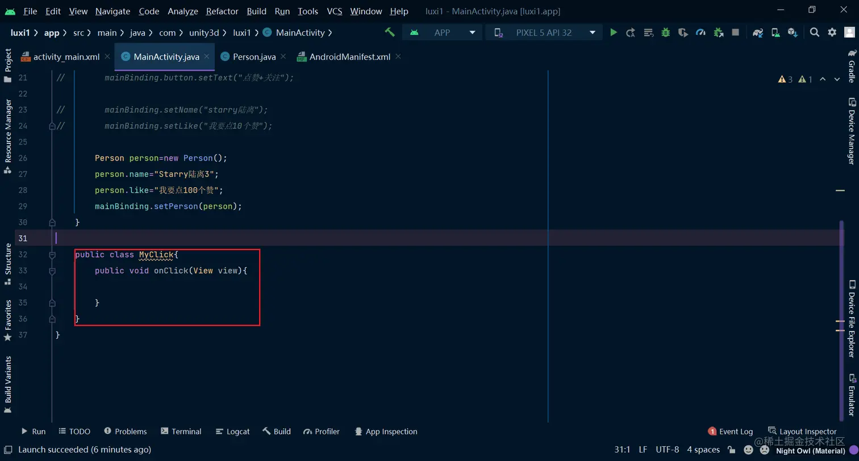The image size is (859, 461).
Task: Open the Event Log panel
Action: tap(731, 432)
